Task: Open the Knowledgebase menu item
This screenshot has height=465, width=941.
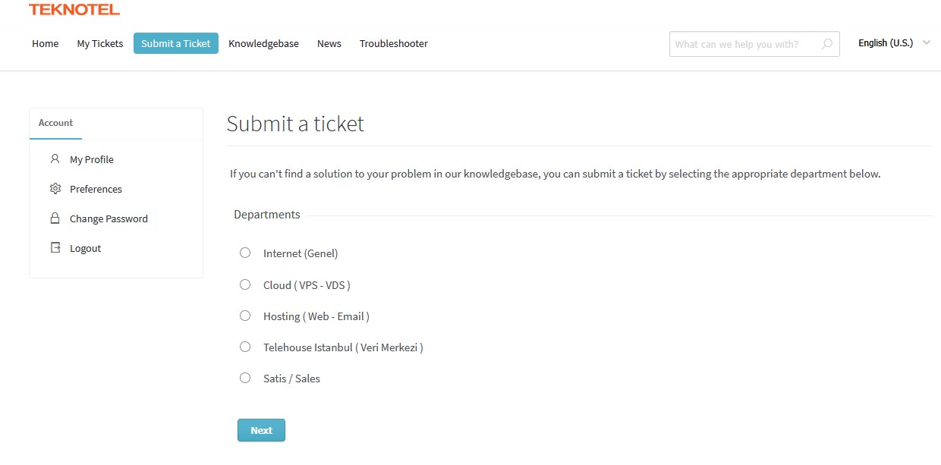Action: point(263,44)
